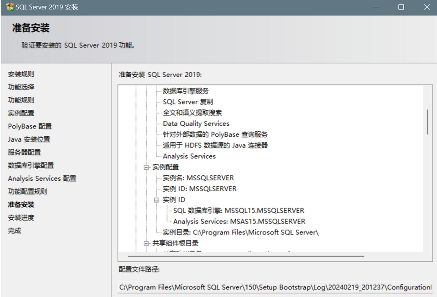Select the Analysis Services 配置 step

click(x=42, y=178)
